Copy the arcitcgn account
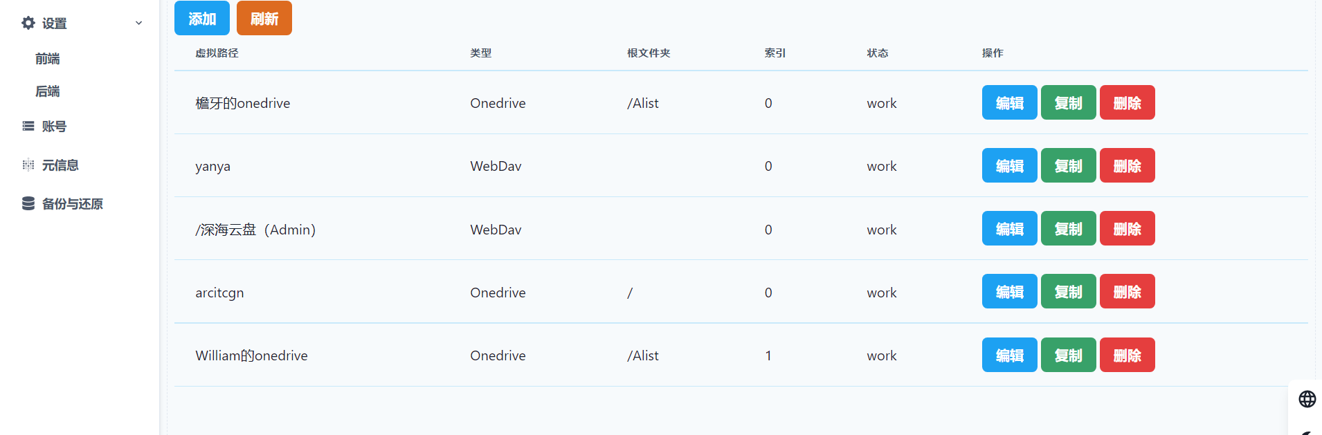 (x=1068, y=291)
